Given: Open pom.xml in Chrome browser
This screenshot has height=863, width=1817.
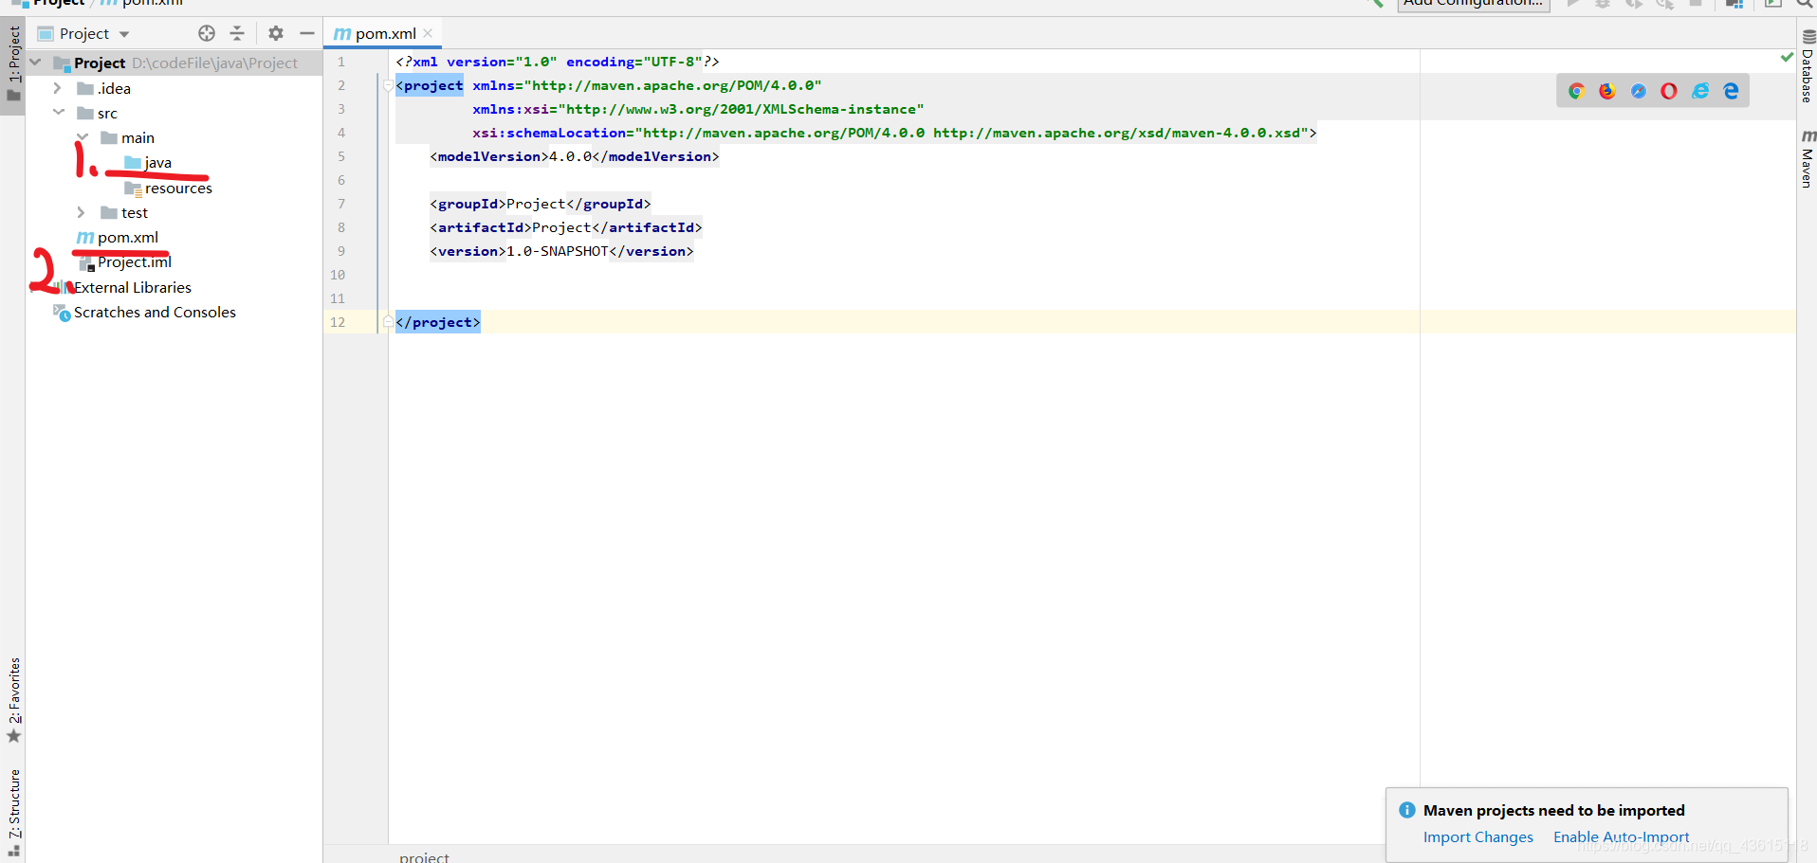Looking at the screenshot, I should pos(1576,91).
